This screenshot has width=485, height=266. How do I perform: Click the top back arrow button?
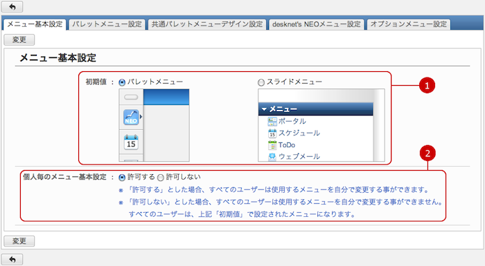click(x=12, y=6)
